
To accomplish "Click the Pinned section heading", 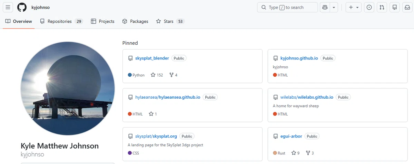I will tap(130, 43).
